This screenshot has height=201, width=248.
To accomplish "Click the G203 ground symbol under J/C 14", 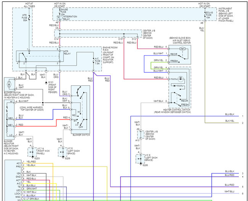I will click(x=32, y=157).
